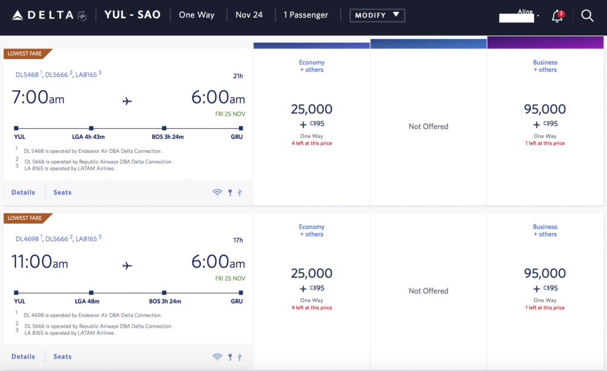Click power outlet icon on first flight

(x=230, y=192)
